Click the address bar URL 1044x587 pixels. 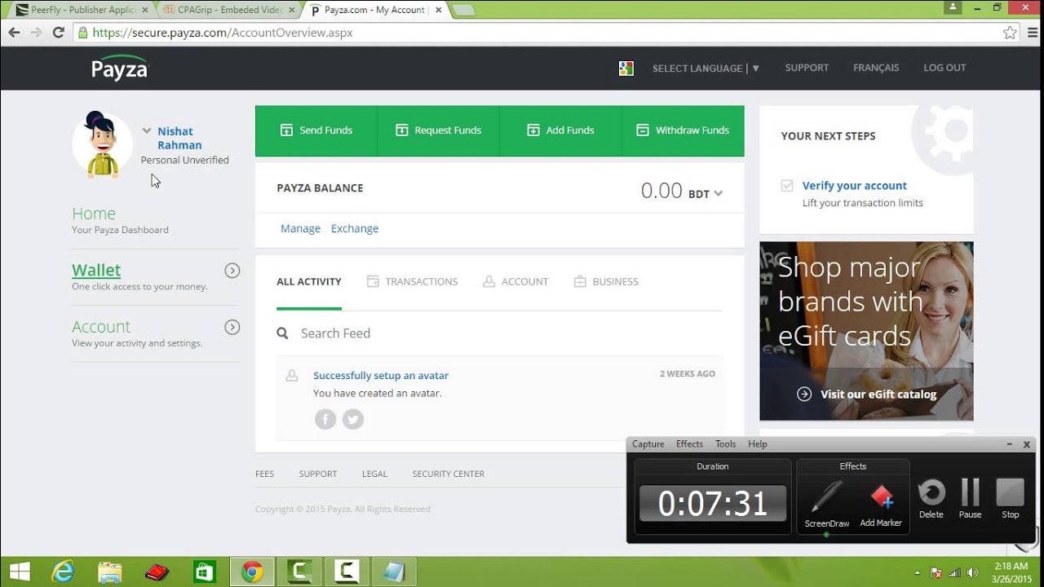tap(223, 33)
